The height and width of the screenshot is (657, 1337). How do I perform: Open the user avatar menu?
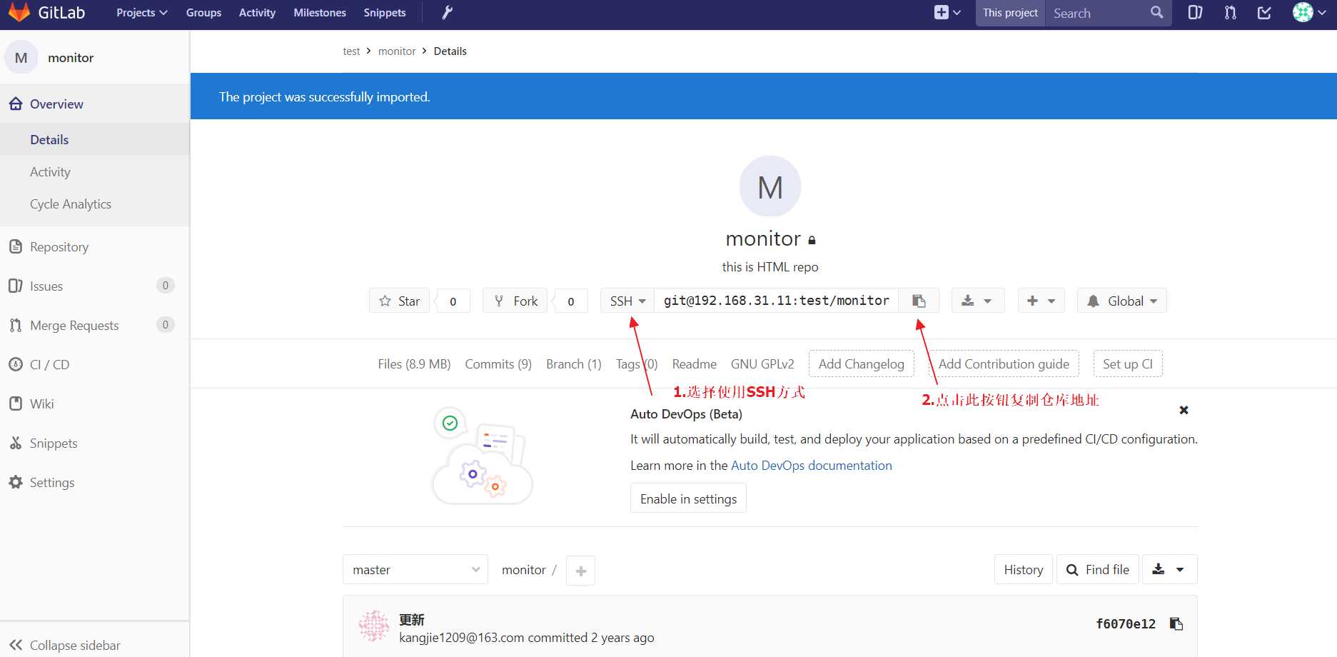pos(1309,13)
